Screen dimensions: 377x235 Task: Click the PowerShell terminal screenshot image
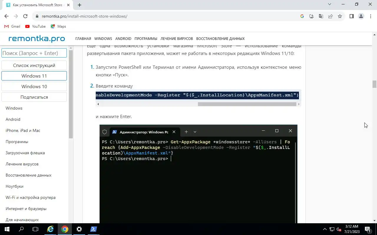[199, 174]
